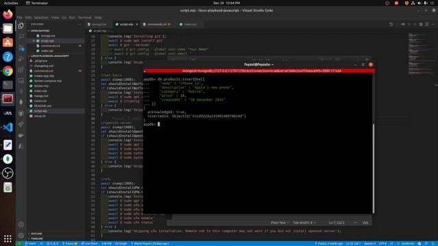Click the network icon in system tray
The width and height of the screenshot is (438, 246).
point(413,3)
